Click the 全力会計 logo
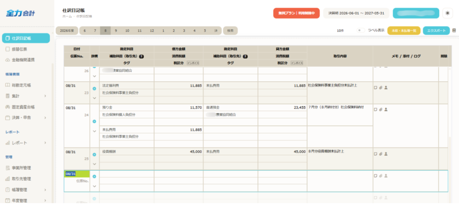Viewport: 459px width, 205px height. click(x=21, y=13)
